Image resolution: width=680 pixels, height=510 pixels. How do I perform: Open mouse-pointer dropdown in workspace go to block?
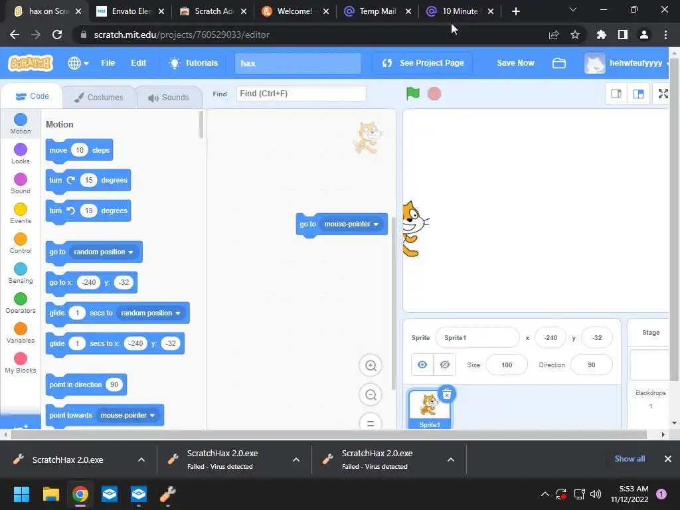[351, 224]
